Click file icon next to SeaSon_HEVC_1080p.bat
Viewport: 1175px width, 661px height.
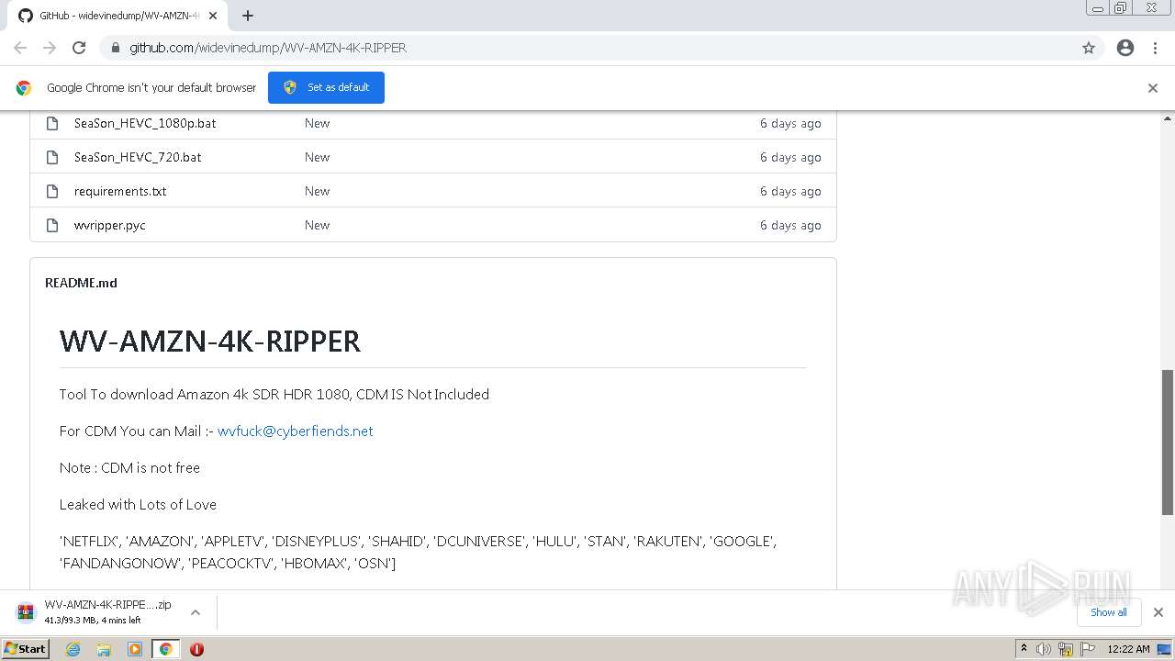(52, 123)
